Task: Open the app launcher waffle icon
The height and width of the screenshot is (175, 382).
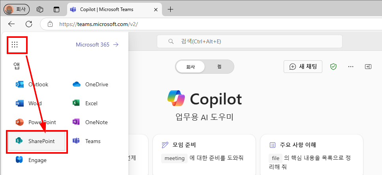Action: 15,45
